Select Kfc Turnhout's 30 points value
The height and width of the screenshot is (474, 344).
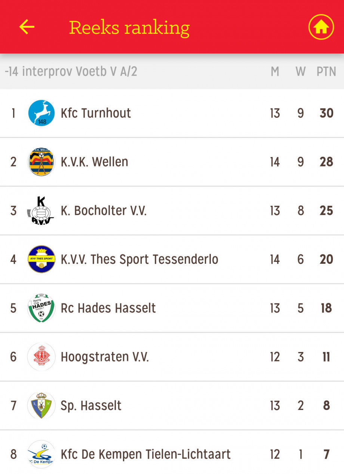point(326,113)
